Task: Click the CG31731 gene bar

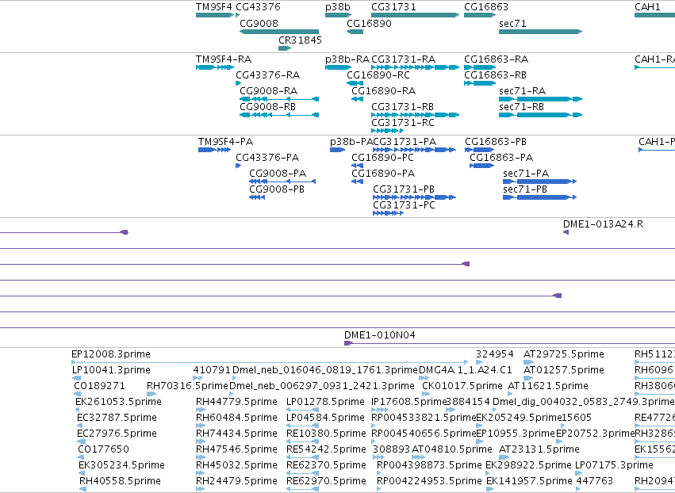Action: click(415, 15)
